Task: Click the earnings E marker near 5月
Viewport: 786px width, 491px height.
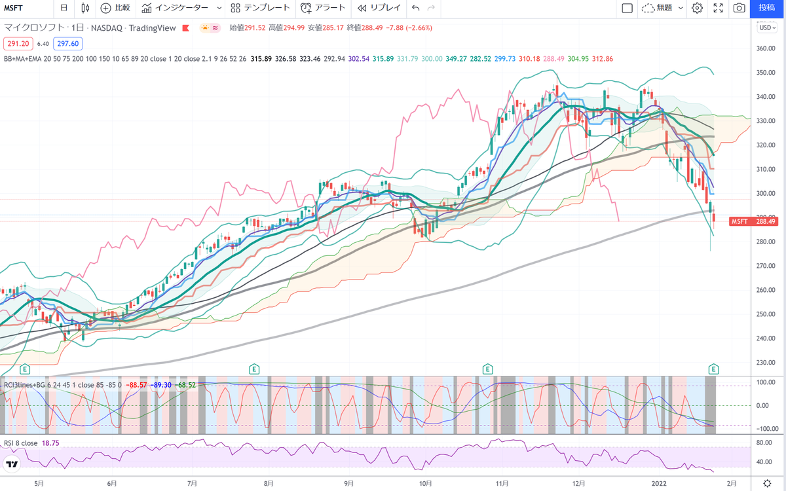Action: pos(26,369)
